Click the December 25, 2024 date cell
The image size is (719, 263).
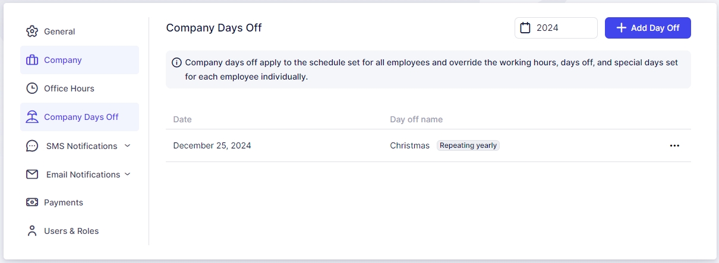pyautogui.click(x=212, y=145)
